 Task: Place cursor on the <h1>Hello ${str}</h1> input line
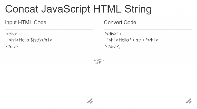[31, 40]
